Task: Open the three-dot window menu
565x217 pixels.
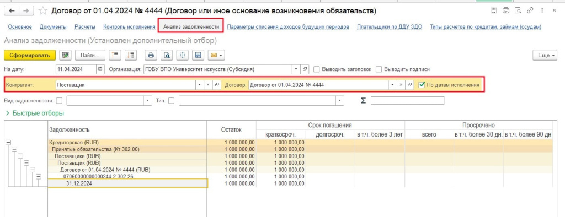Action: (542, 10)
